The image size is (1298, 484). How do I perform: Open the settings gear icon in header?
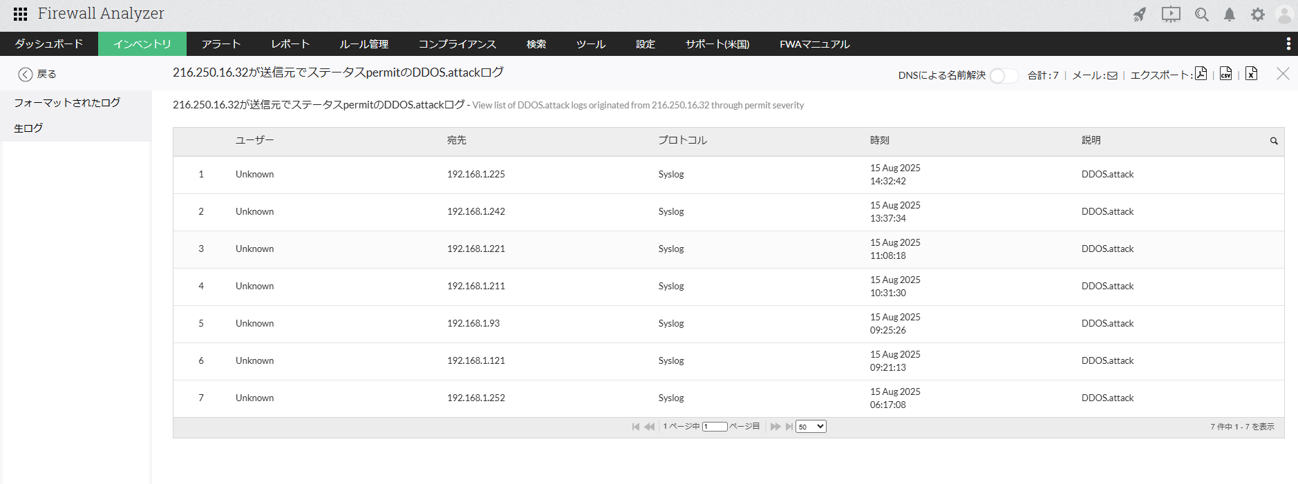click(x=1258, y=14)
